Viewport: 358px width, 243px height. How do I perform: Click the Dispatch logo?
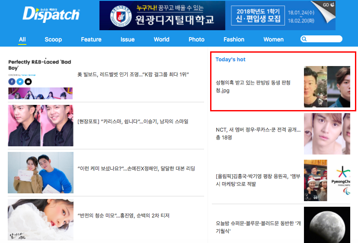click(x=51, y=14)
